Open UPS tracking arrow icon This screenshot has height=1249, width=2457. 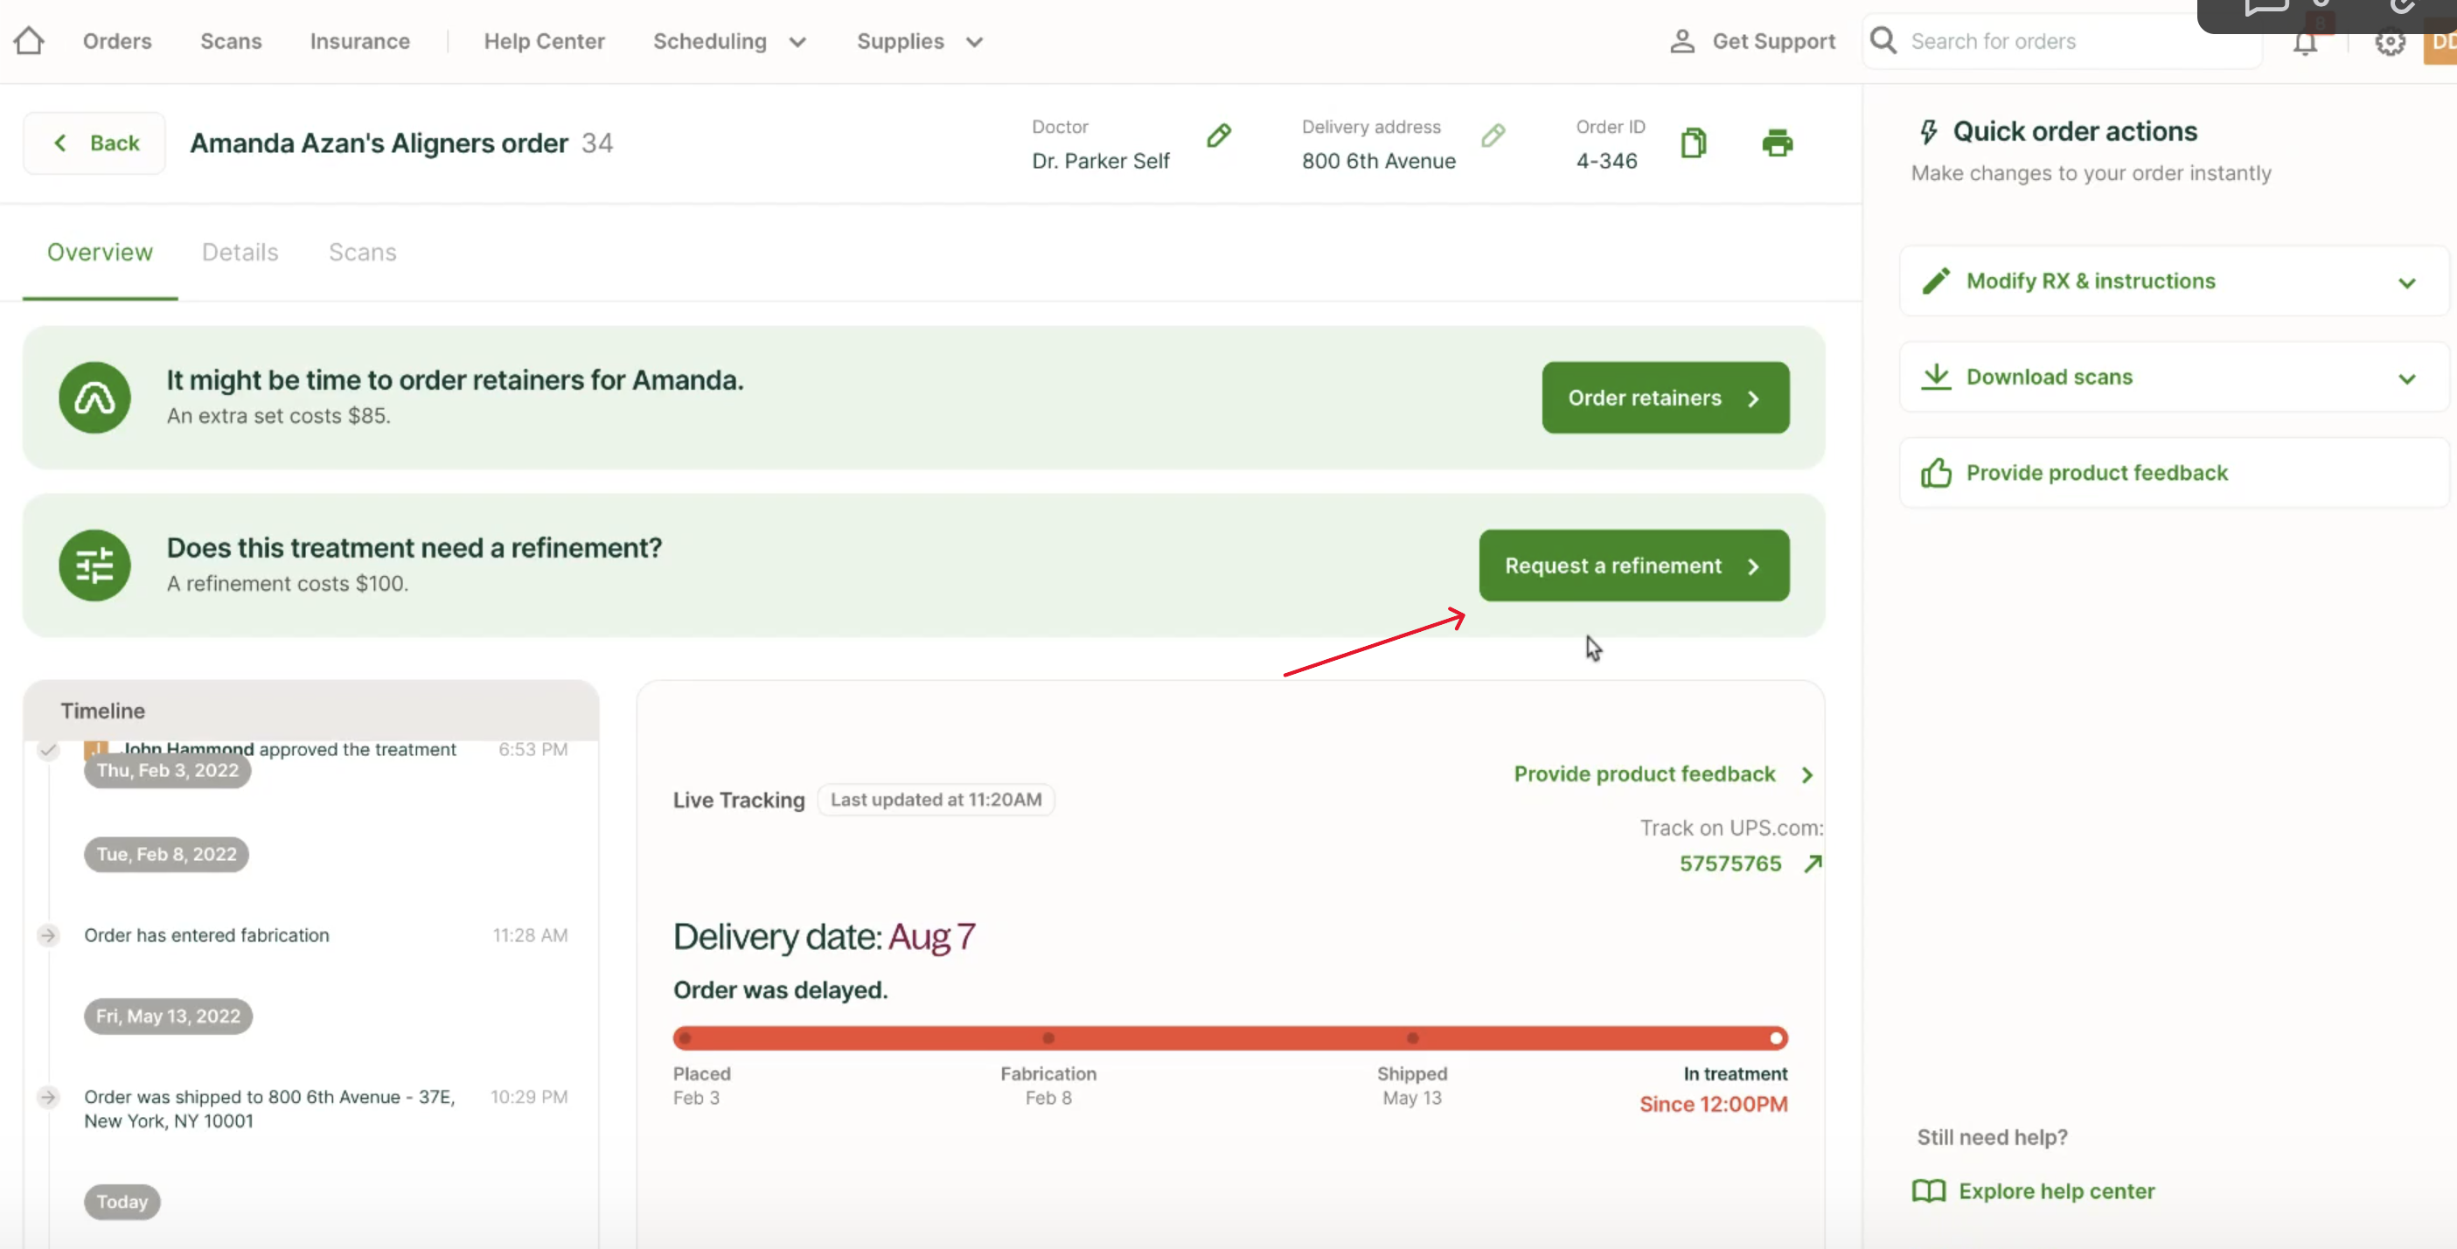point(1813,864)
